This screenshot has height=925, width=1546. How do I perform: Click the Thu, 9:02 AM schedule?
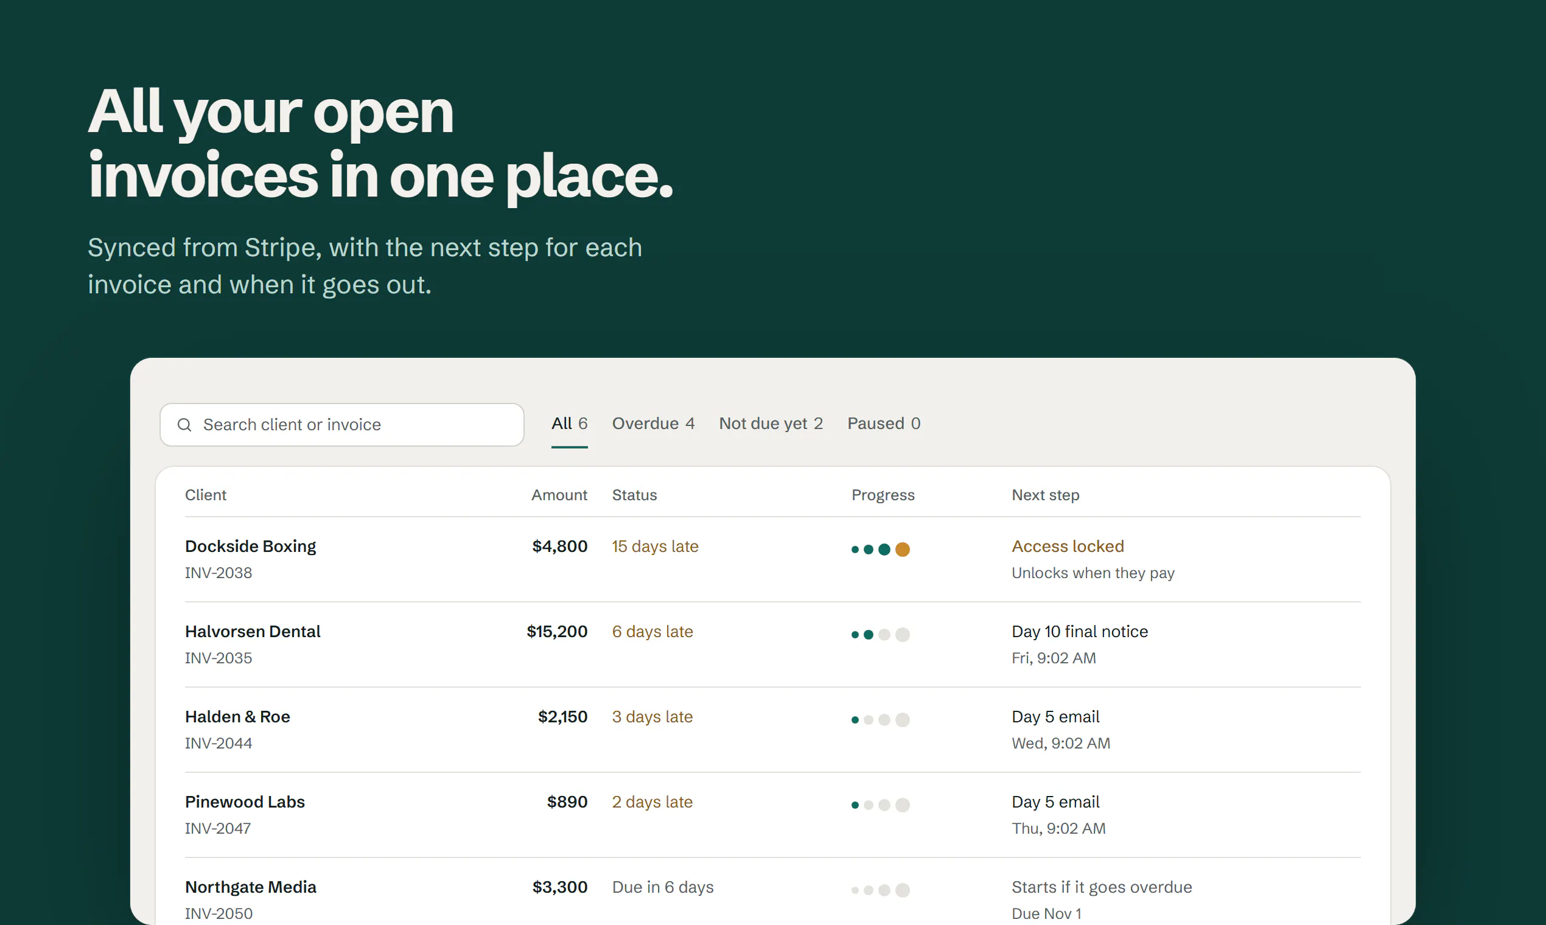[x=1058, y=829]
